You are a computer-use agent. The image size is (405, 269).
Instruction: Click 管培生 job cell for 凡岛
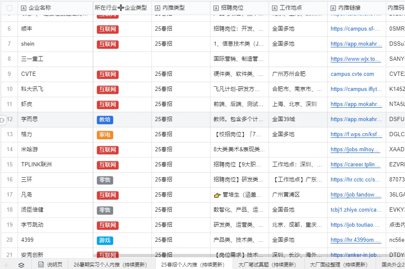coord(239,195)
